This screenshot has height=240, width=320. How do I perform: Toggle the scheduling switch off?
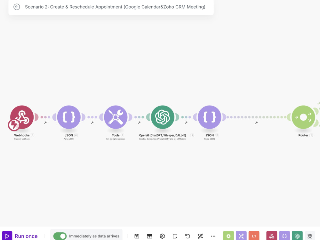[x=60, y=236]
